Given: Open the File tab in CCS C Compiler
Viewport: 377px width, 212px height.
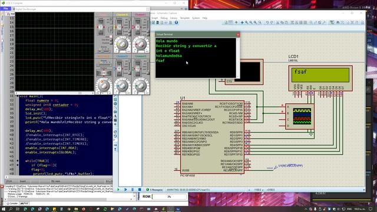Looking at the screenshot, I should (x=5, y=8).
